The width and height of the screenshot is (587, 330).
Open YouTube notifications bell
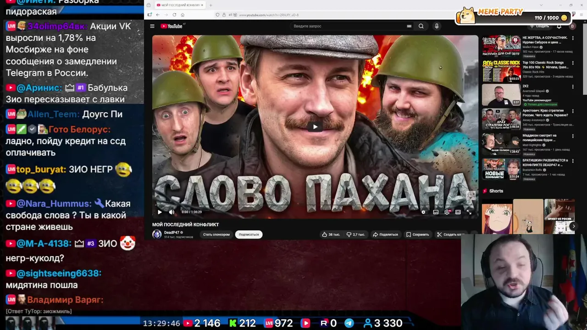[x=559, y=26]
